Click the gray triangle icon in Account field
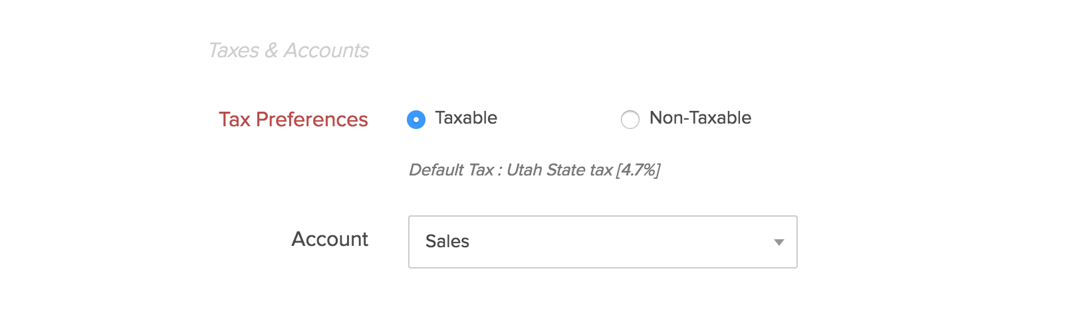 [x=778, y=243]
